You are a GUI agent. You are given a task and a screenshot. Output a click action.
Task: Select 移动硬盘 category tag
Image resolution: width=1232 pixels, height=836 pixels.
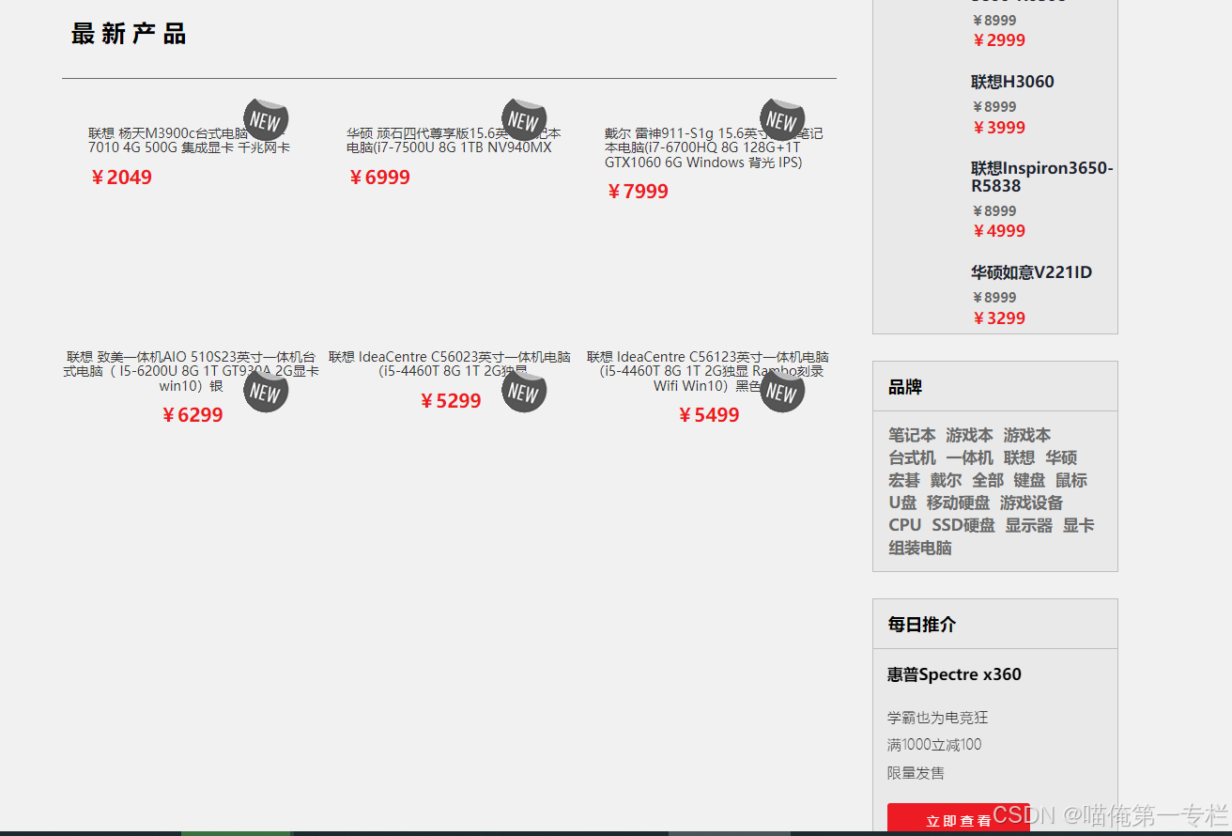[x=958, y=503]
